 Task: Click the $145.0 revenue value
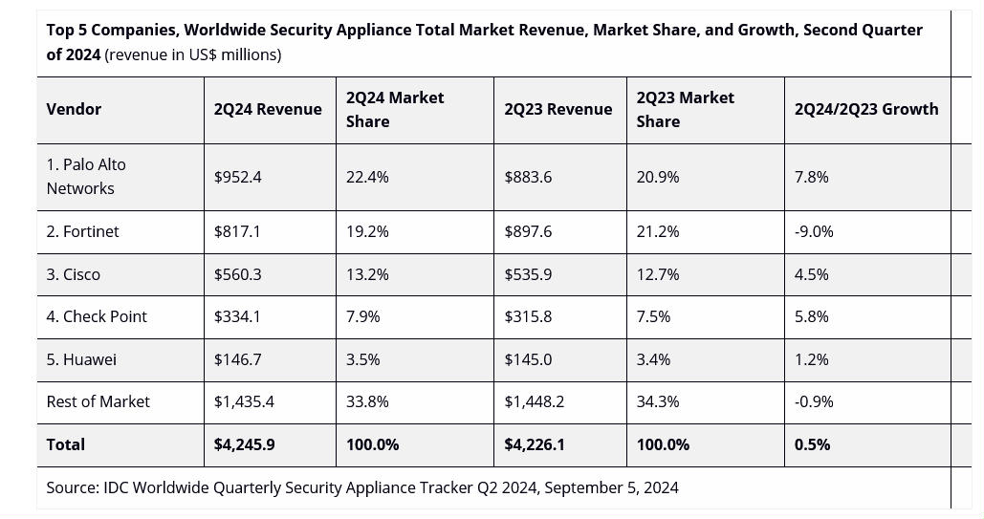[x=528, y=359]
